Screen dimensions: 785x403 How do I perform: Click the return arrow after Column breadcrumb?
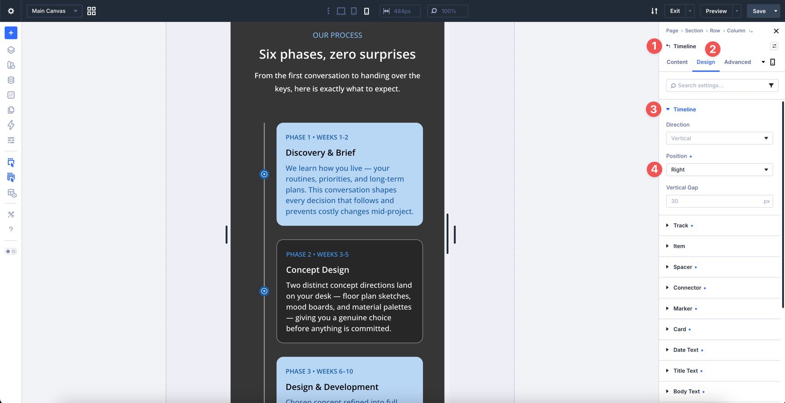click(x=750, y=31)
